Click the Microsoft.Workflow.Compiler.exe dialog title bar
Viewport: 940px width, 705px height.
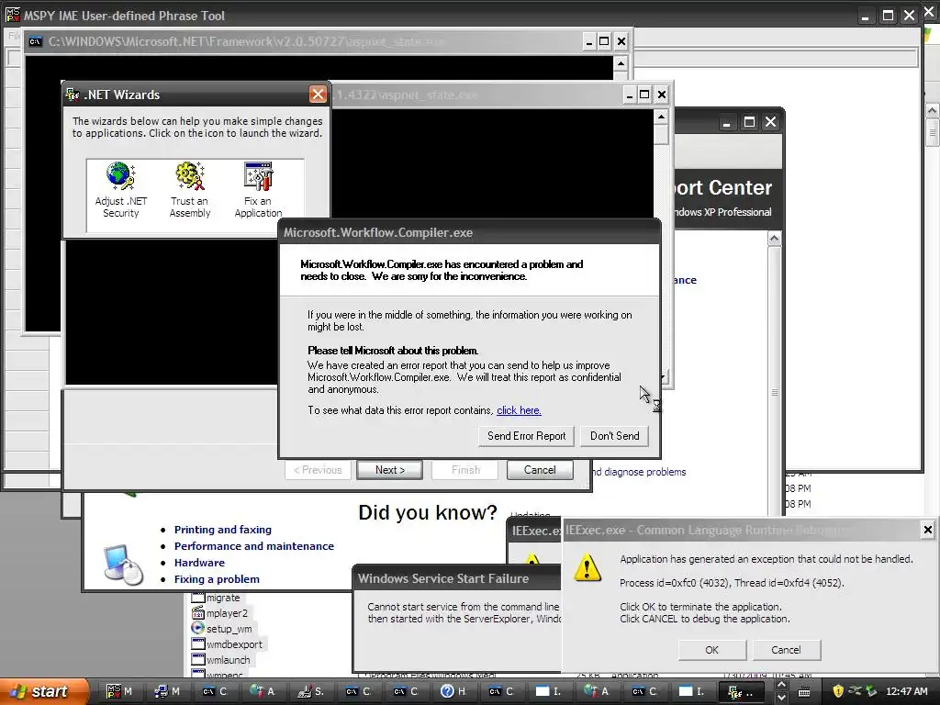469,232
